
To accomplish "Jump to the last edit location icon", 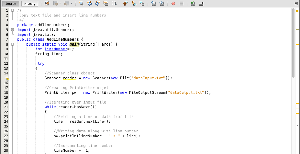I will [47, 3].
